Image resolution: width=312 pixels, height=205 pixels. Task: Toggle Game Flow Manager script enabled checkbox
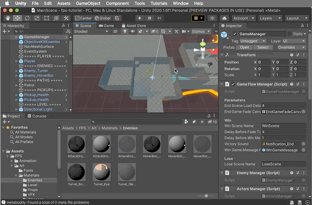click(233, 84)
